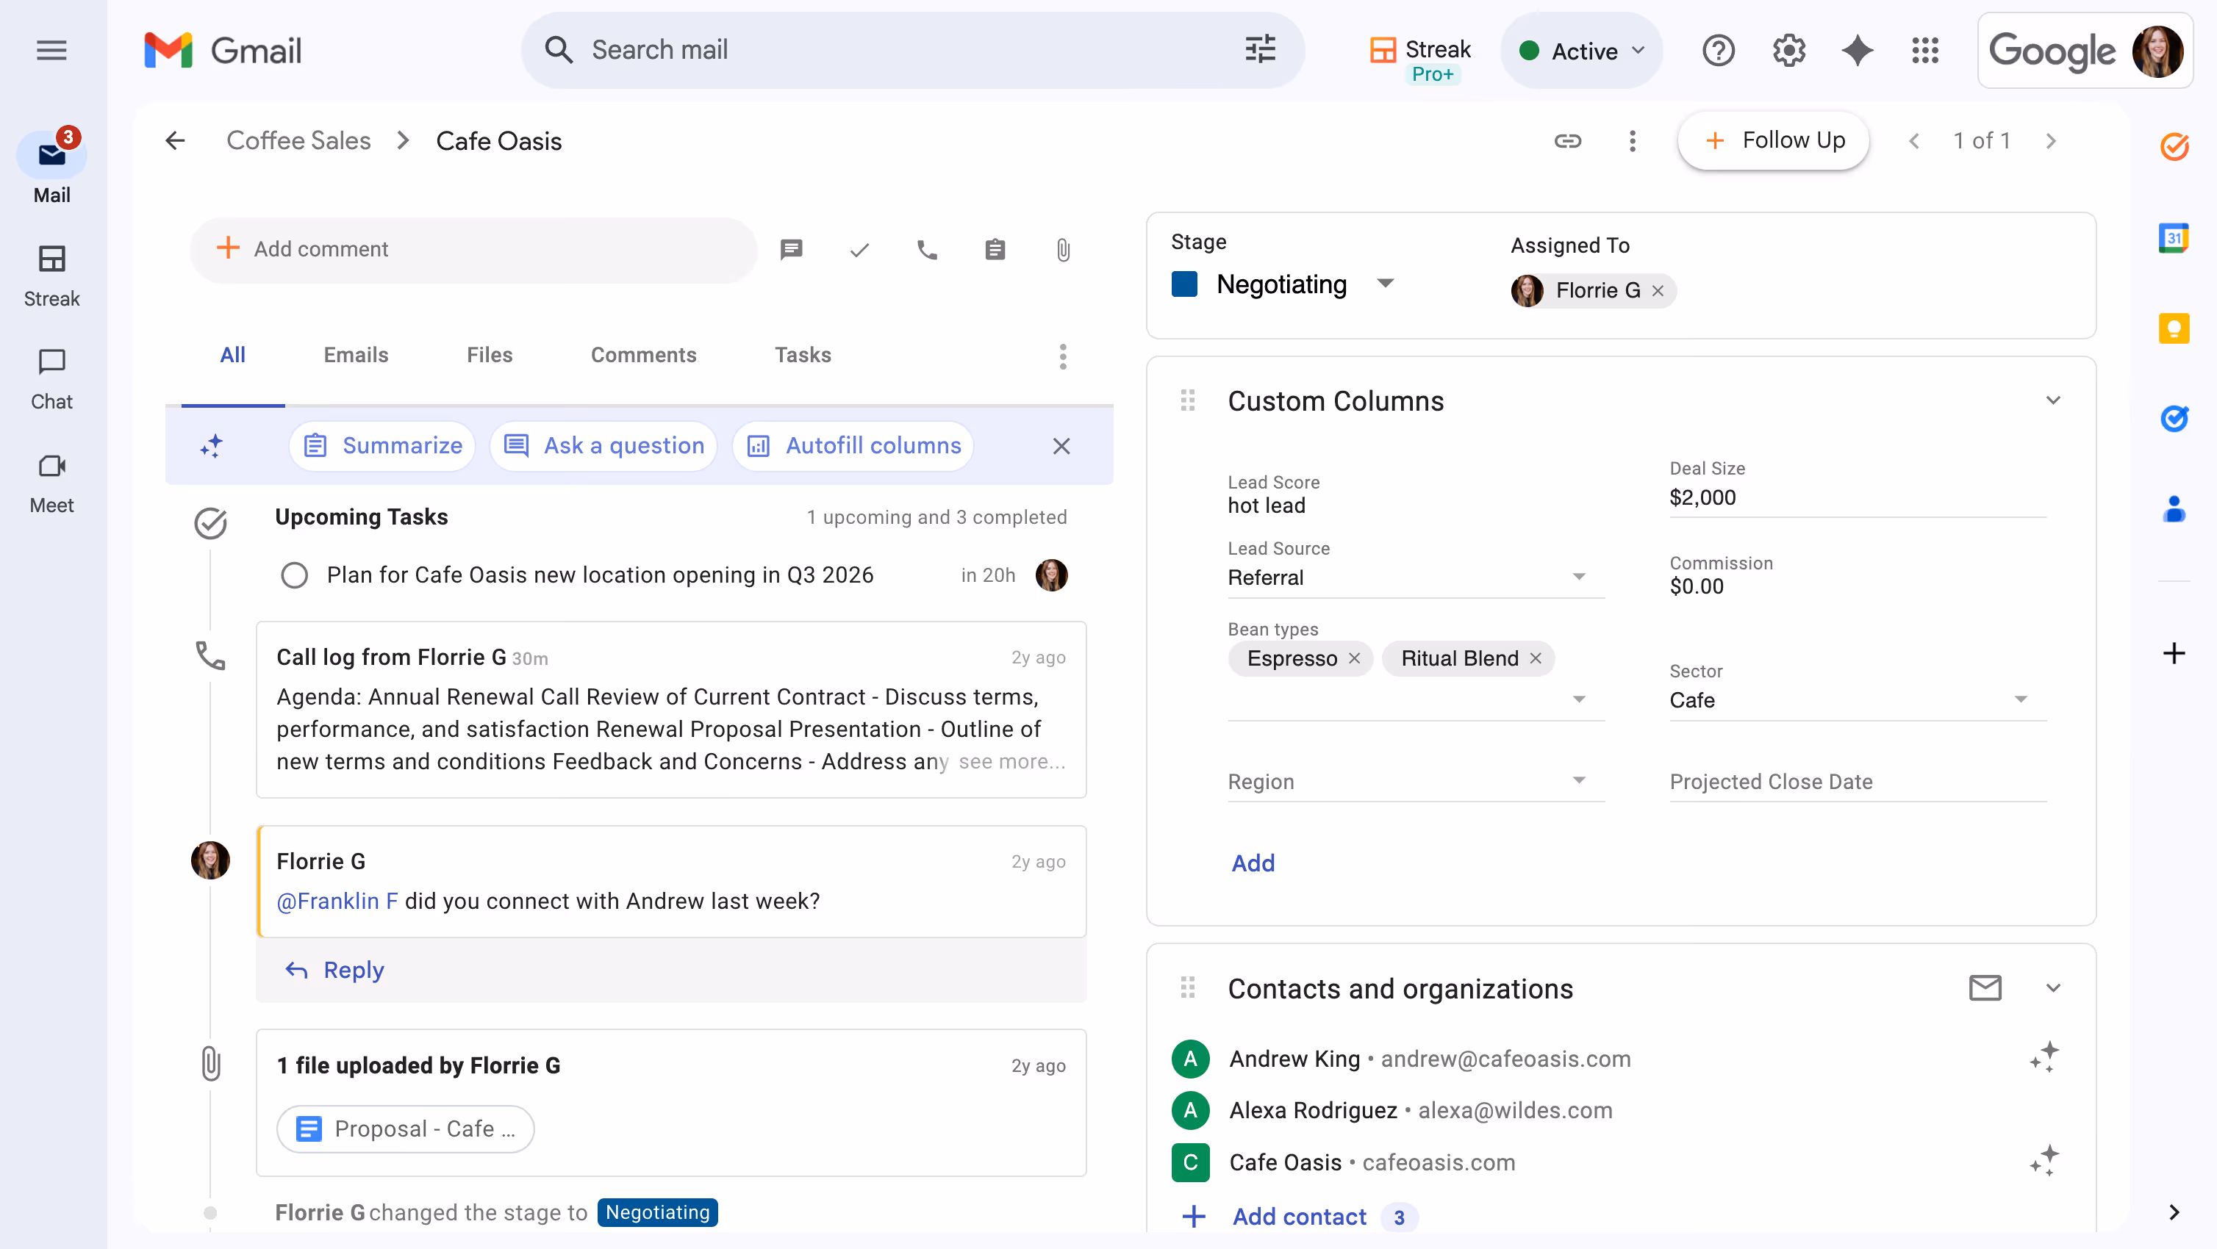Open the main menu hamburger icon
Viewport: 2217px width, 1249px height.
click(x=51, y=50)
